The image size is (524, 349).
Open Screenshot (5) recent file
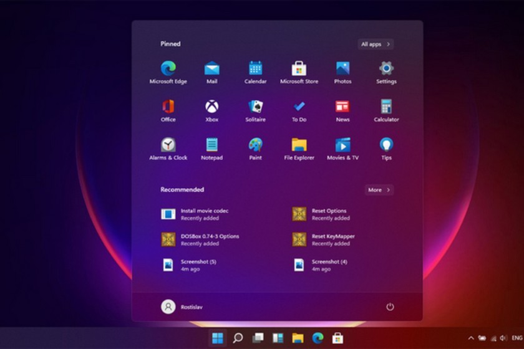click(189, 265)
